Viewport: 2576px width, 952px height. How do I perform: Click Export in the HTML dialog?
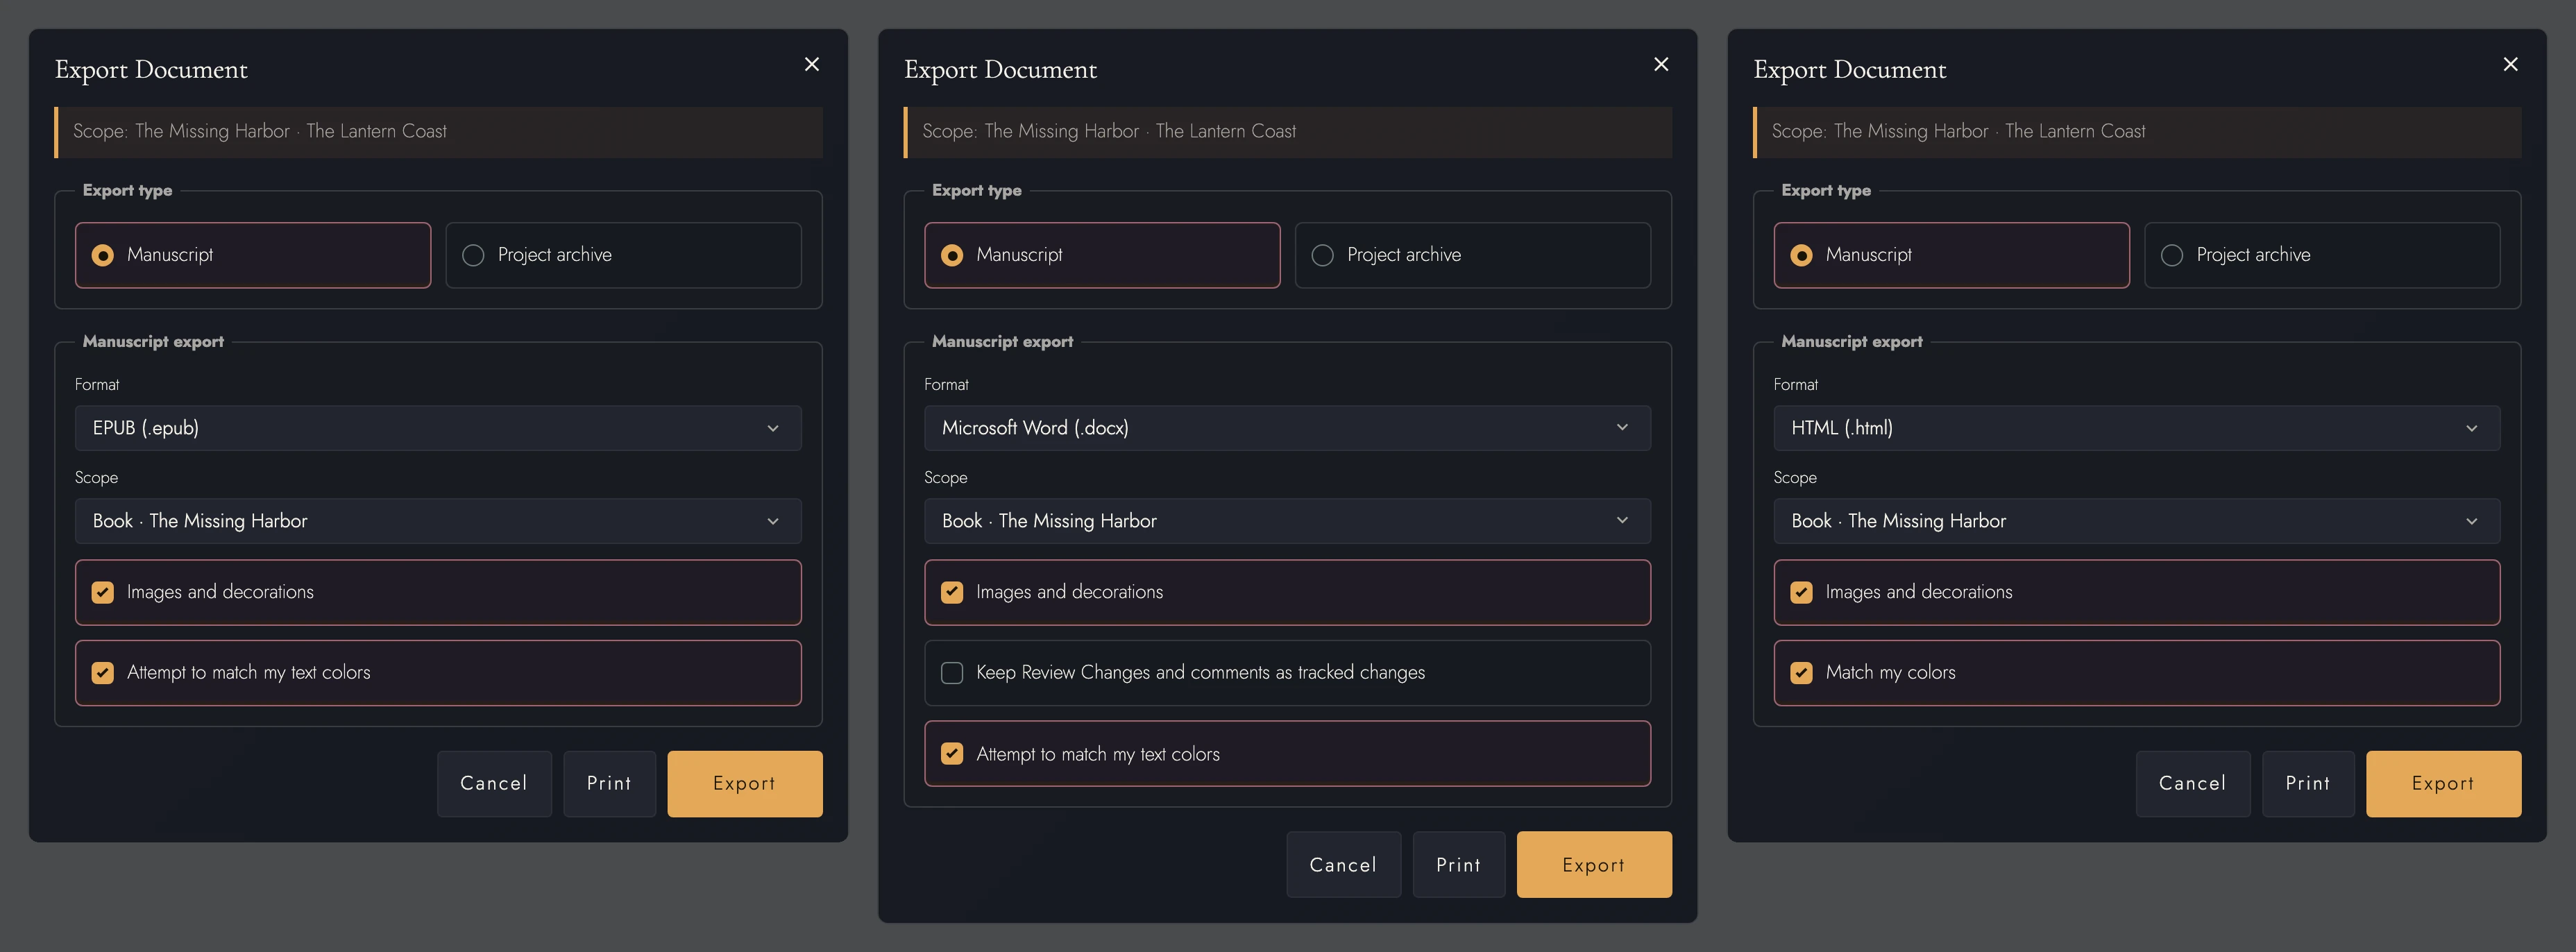click(2443, 783)
